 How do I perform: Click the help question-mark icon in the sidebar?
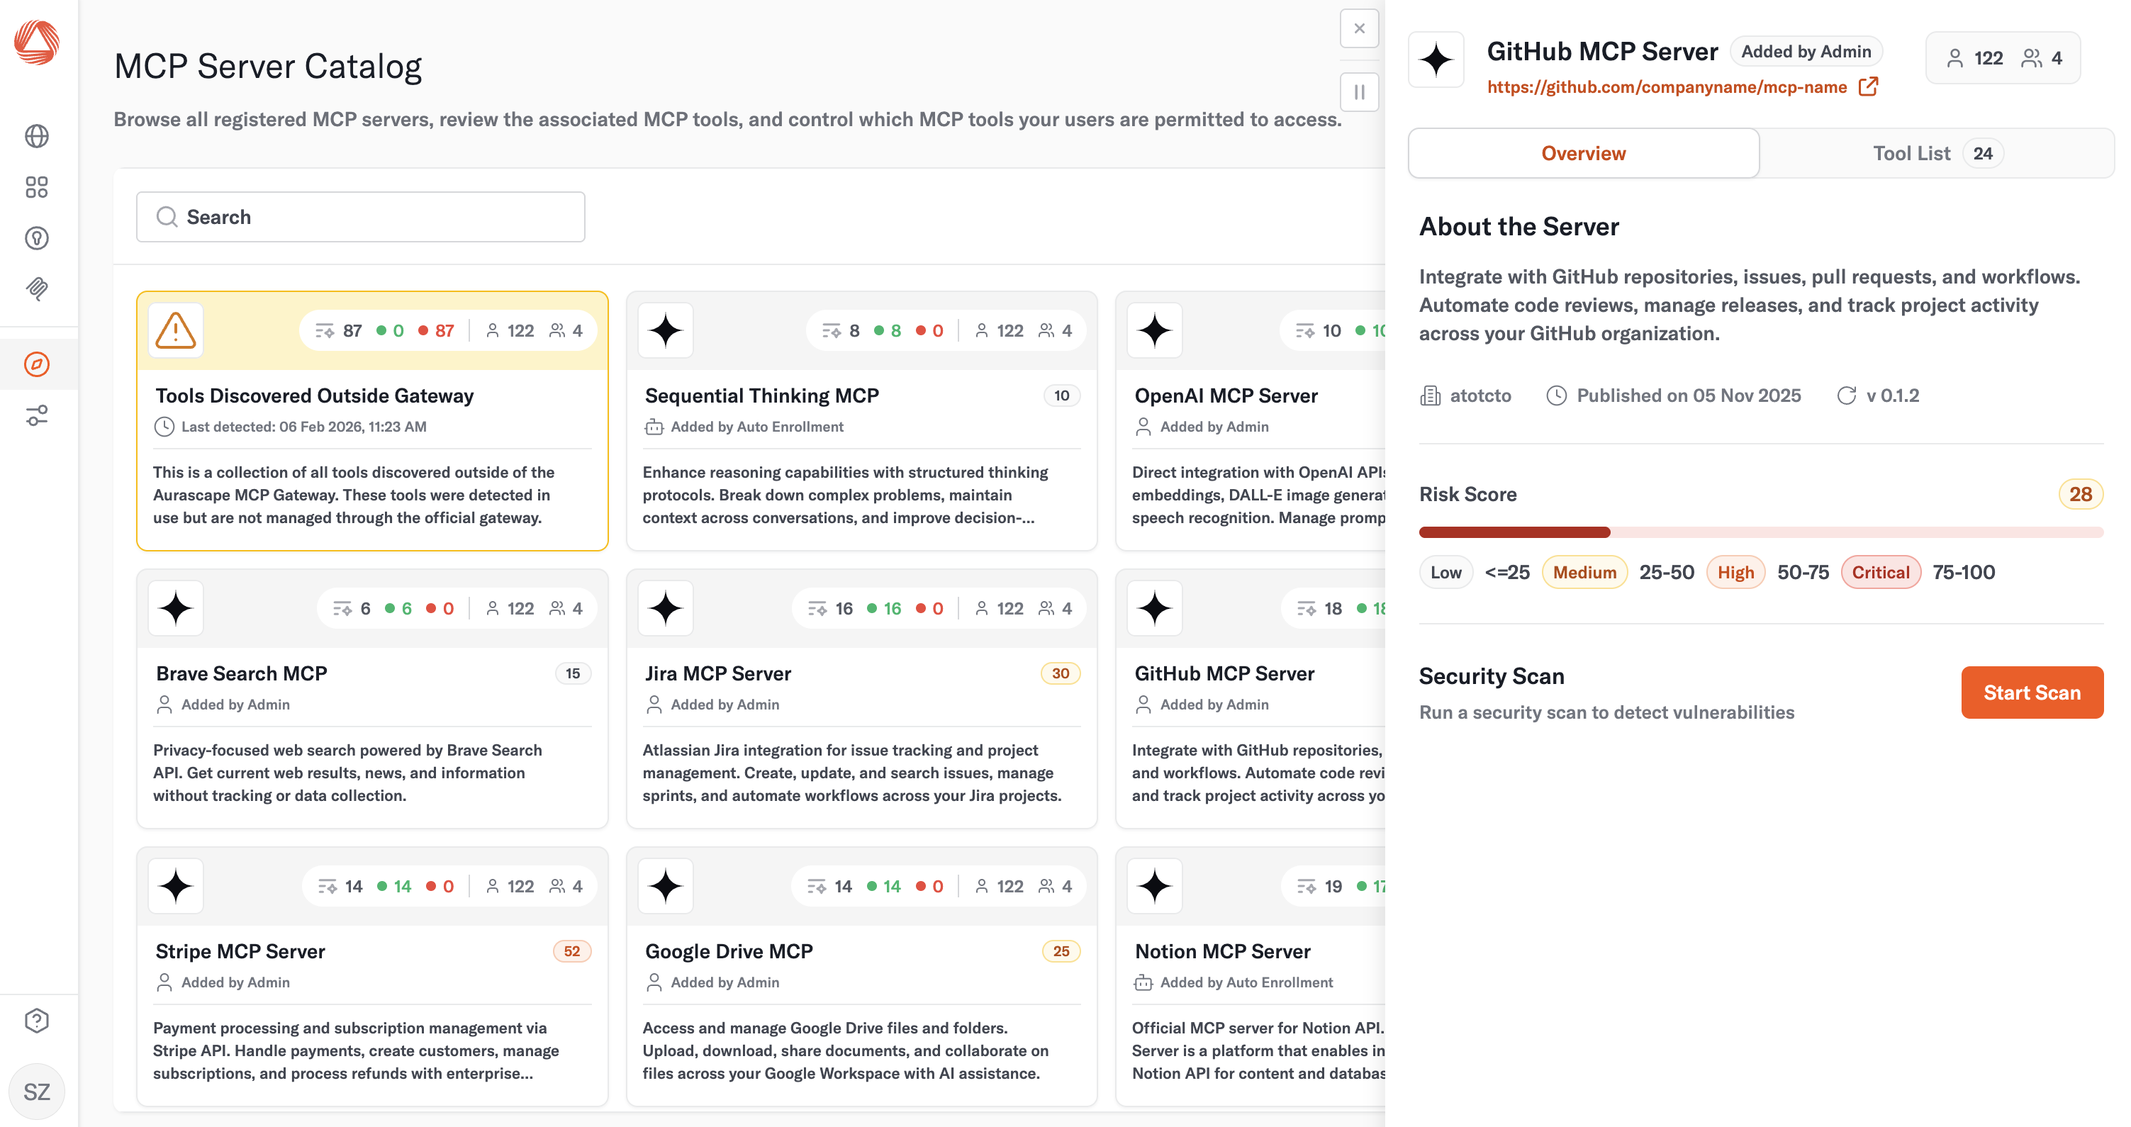click(x=36, y=1021)
